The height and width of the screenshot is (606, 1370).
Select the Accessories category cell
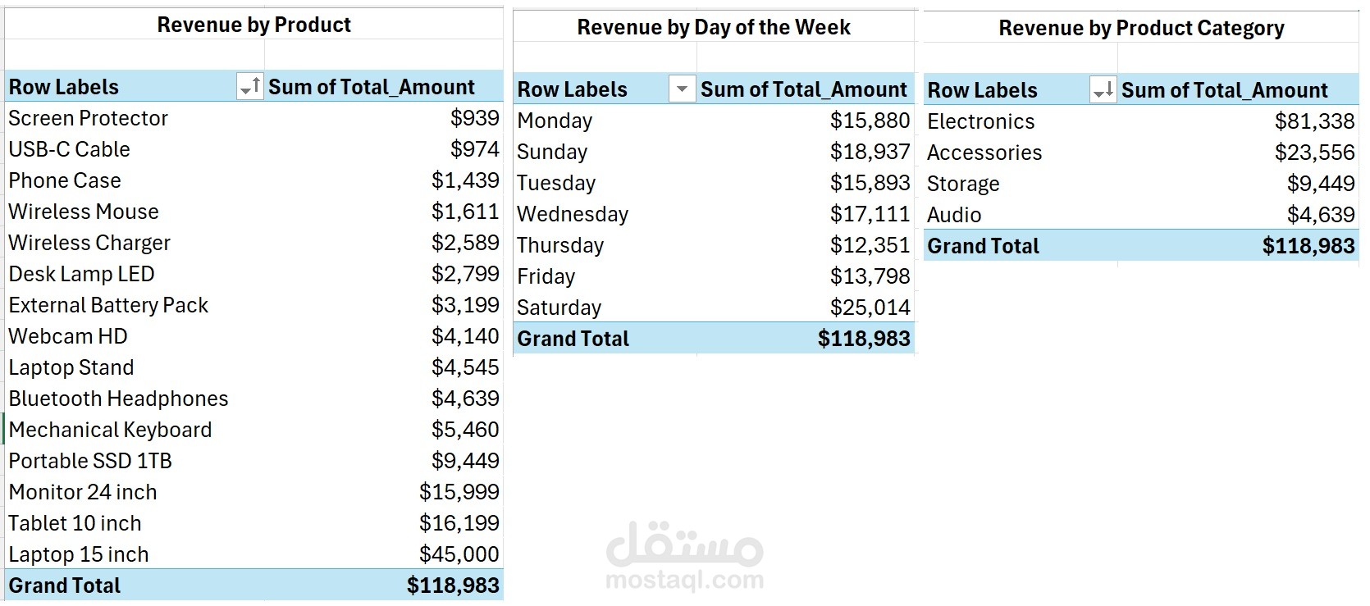(x=984, y=153)
